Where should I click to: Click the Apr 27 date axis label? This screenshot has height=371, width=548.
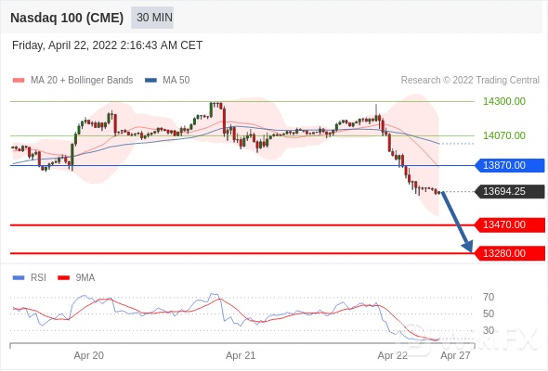pos(455,355)
